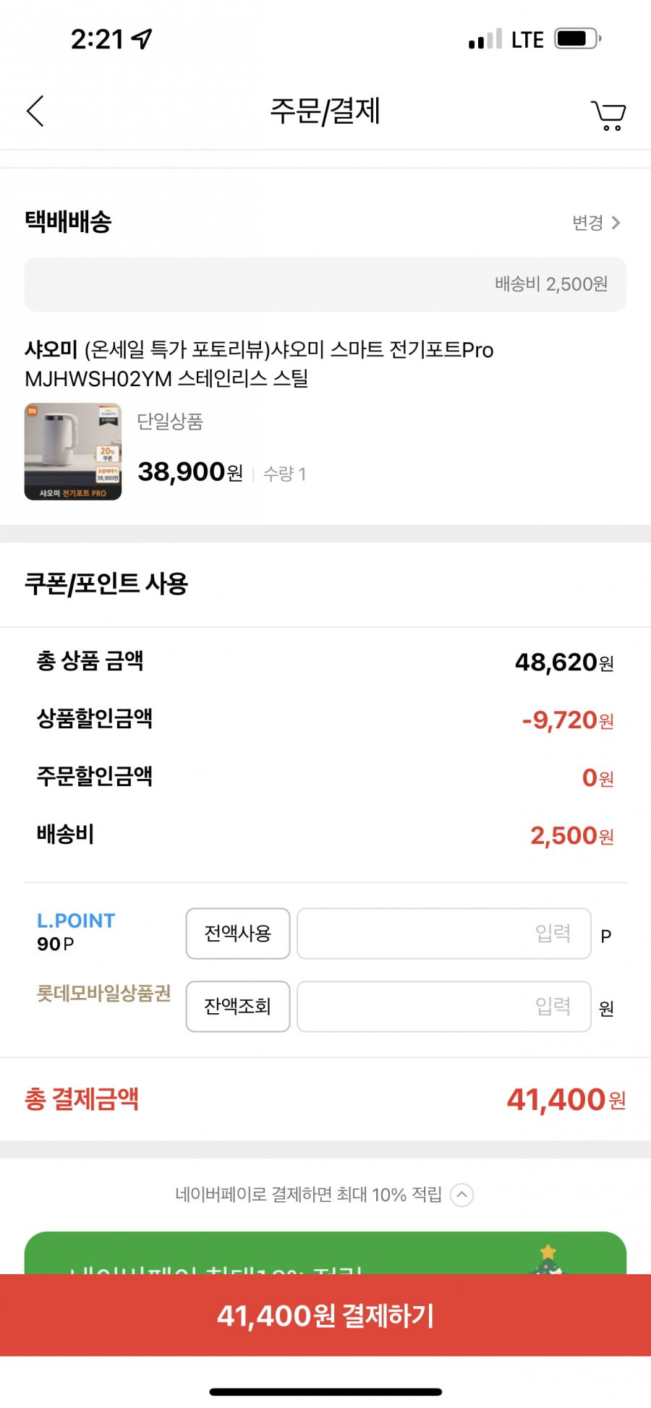Tap the 배송비 2,500원 shipping box

pyautogui.click(x=325, y=284)
